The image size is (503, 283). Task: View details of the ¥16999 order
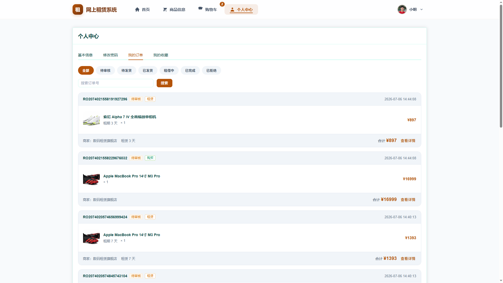tap(408, 200)
